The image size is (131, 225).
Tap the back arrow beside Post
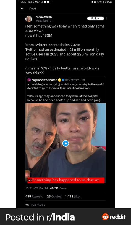click(x=22, y=9)
